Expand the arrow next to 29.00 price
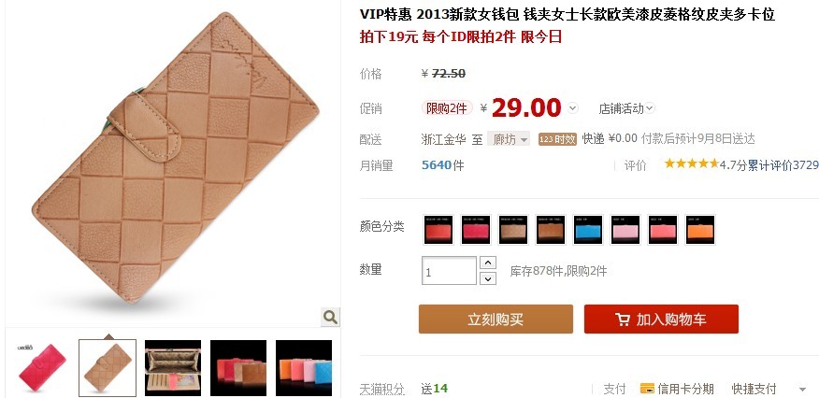819x398 pixels. (x=573, y=108)
